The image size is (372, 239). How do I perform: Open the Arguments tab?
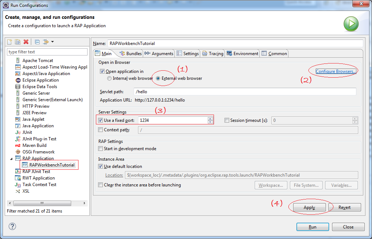pos(159,54)
